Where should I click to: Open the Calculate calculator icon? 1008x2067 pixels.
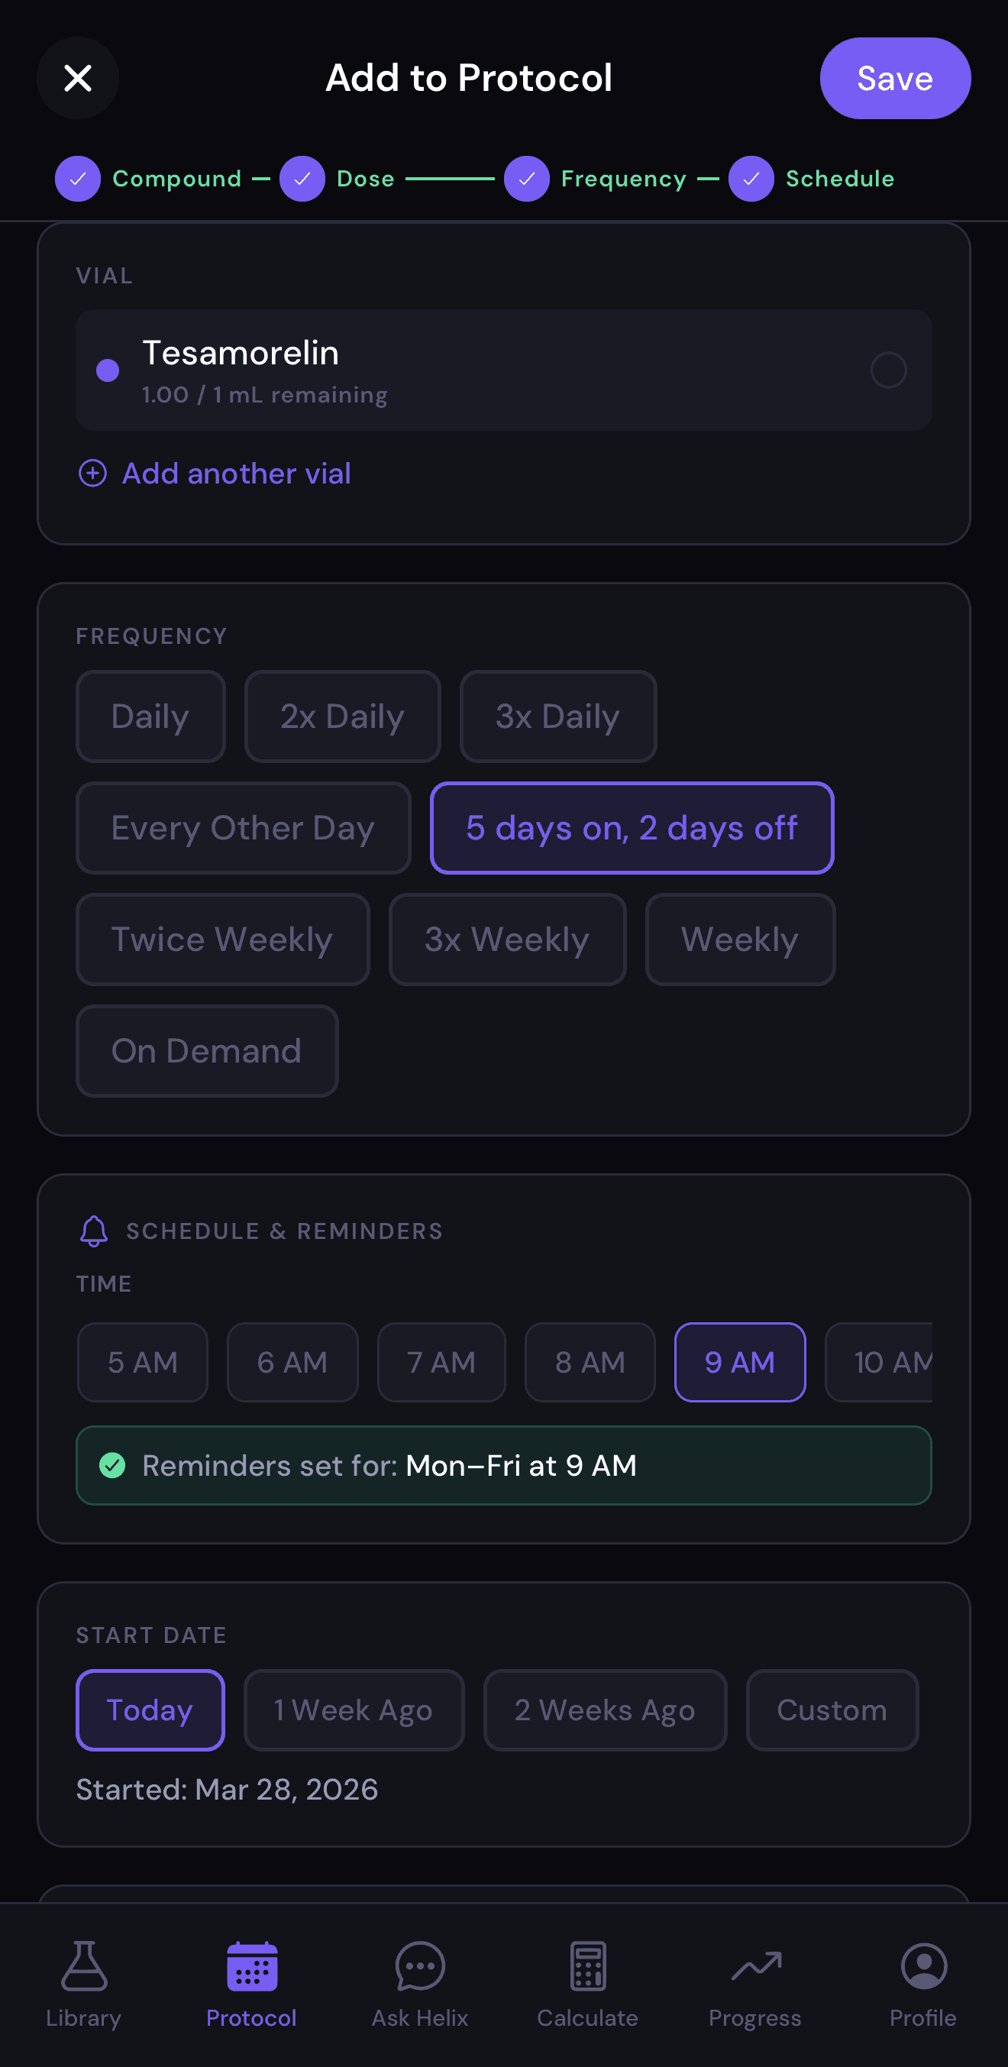[x=588, y=1967]
